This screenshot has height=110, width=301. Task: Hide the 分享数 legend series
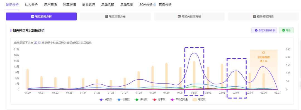coord(159,100)
